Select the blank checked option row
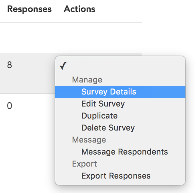 tap(120, 66)
